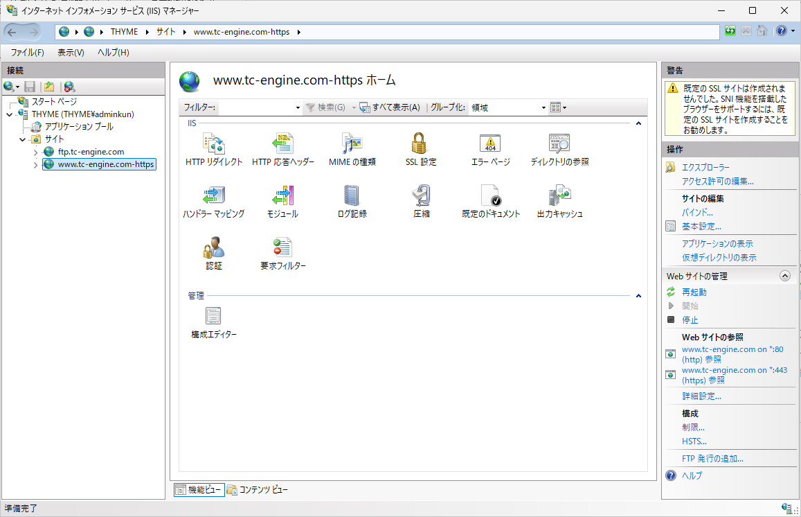Click the refresh page icon in address bar
The height and width of the screenshot is (517, 801).
(x=730, y=31)
